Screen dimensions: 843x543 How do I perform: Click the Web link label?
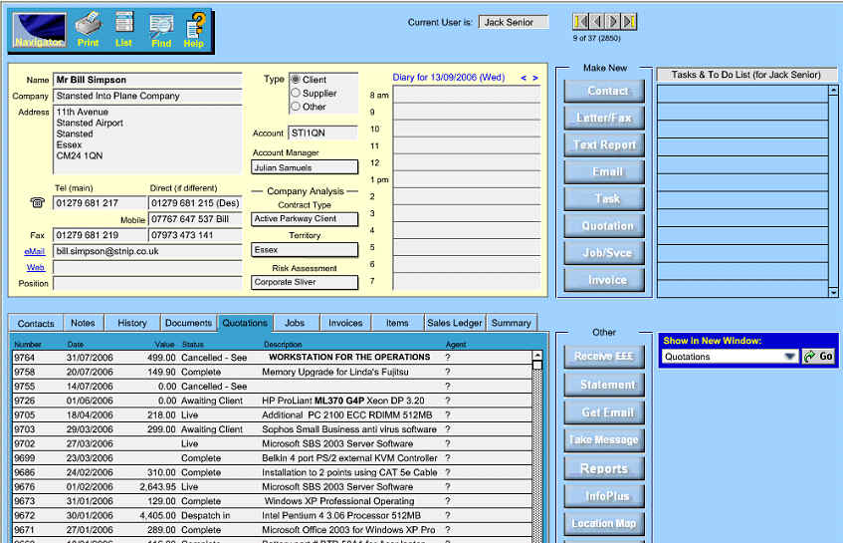pos(36,267)
